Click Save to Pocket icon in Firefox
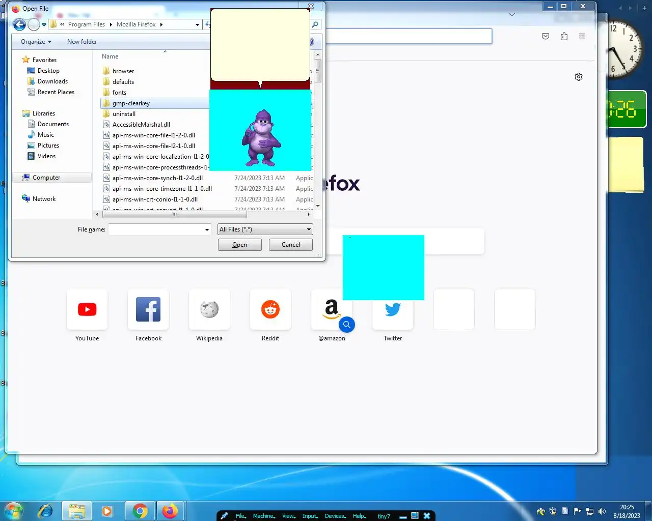 click(546, 36)
